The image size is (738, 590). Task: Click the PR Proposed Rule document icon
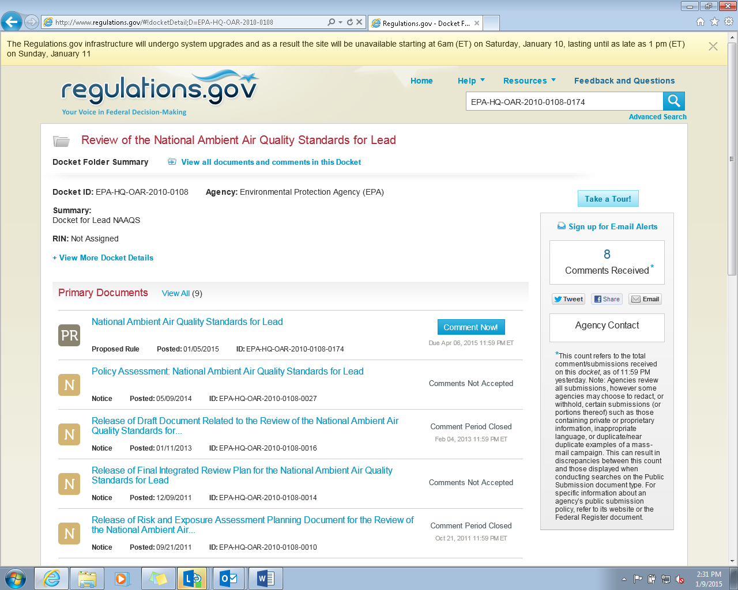[x=69, y=335]
